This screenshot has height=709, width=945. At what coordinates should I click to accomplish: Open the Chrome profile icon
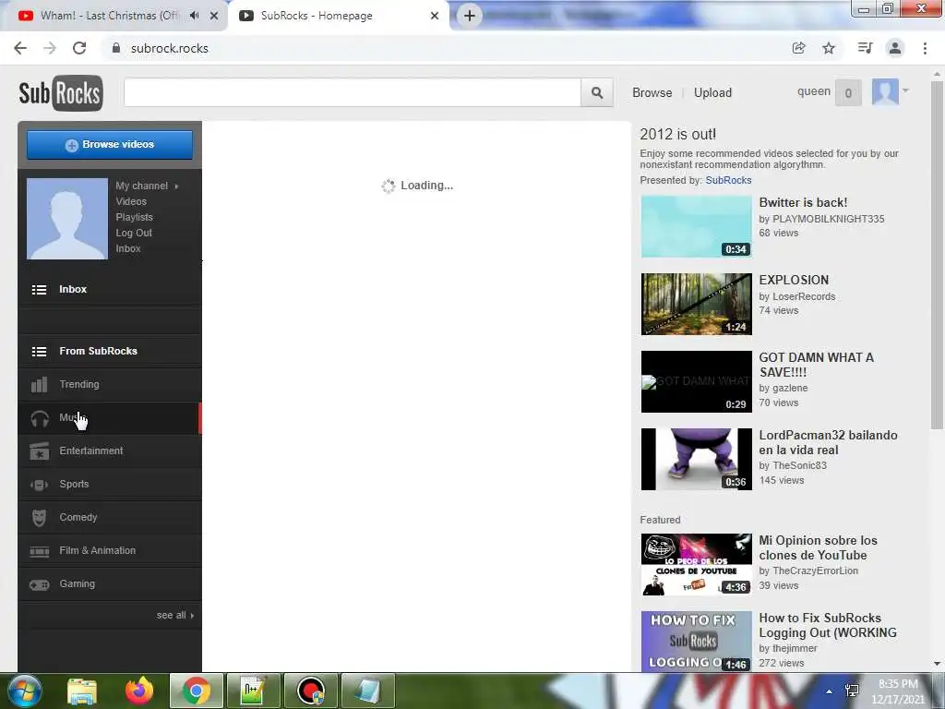click(x=895, y=48)
